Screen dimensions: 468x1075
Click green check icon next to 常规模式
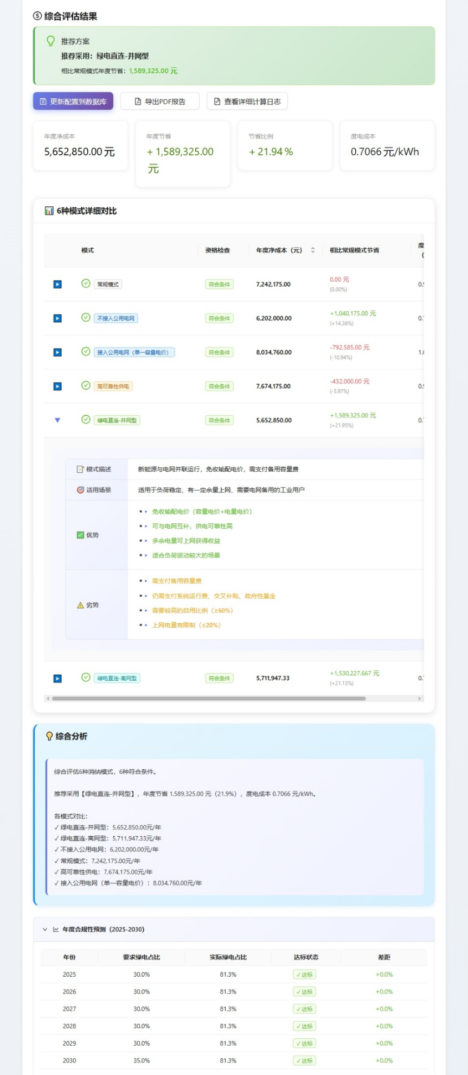(86, 283)
